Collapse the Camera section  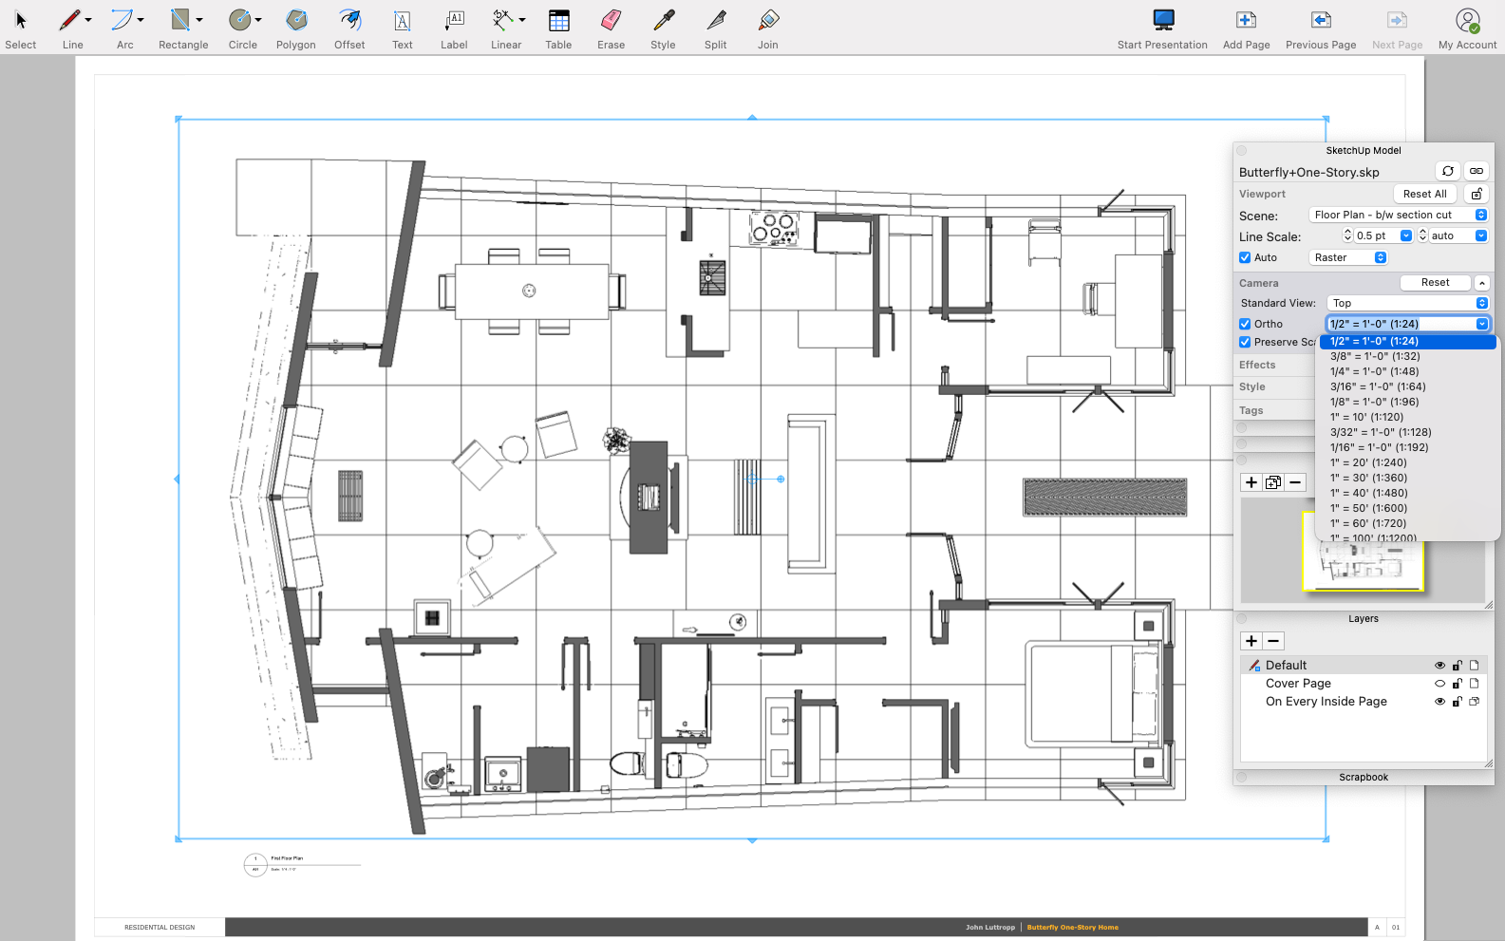(1481, 283)
